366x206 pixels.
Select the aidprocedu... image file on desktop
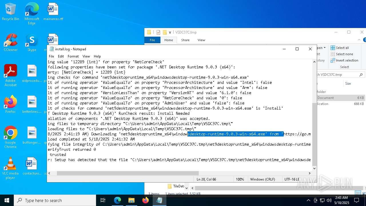[32, 74]
